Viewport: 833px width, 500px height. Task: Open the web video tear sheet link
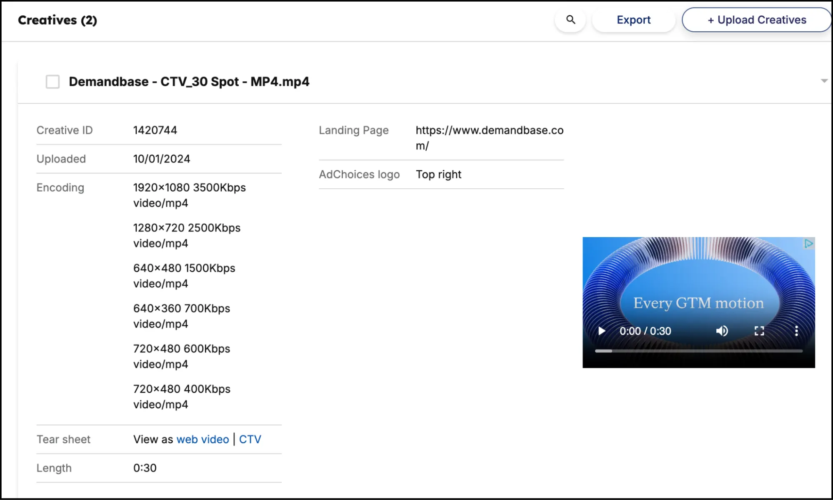(203, 439)
